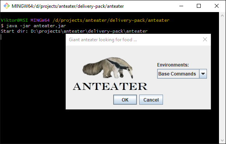
Task: Expand the Environments dropdown arrow
Action: click(203, 74)
